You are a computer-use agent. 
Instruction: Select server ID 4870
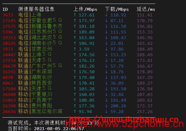coord(8,77)
